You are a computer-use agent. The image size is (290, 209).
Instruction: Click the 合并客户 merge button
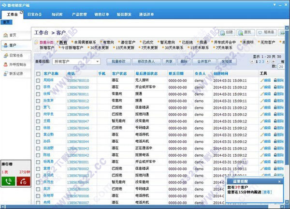coord(204,61)
